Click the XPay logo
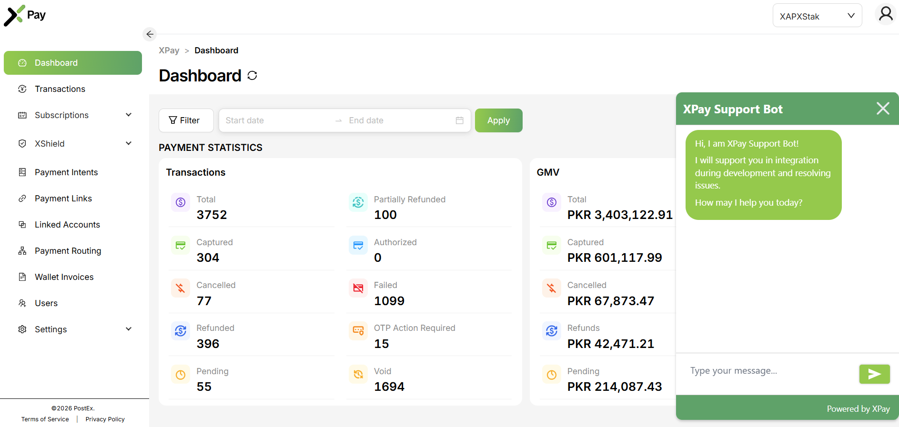The image size is (899, 427). 25,15
